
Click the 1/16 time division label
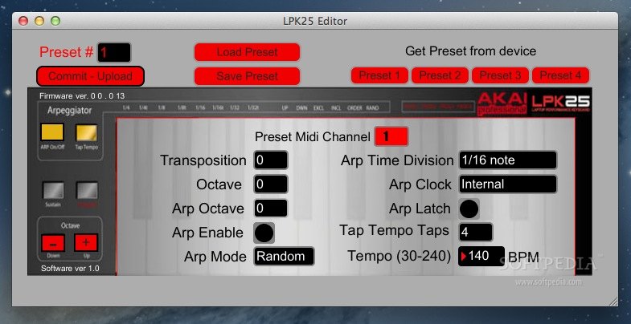(x=200, y=108)
